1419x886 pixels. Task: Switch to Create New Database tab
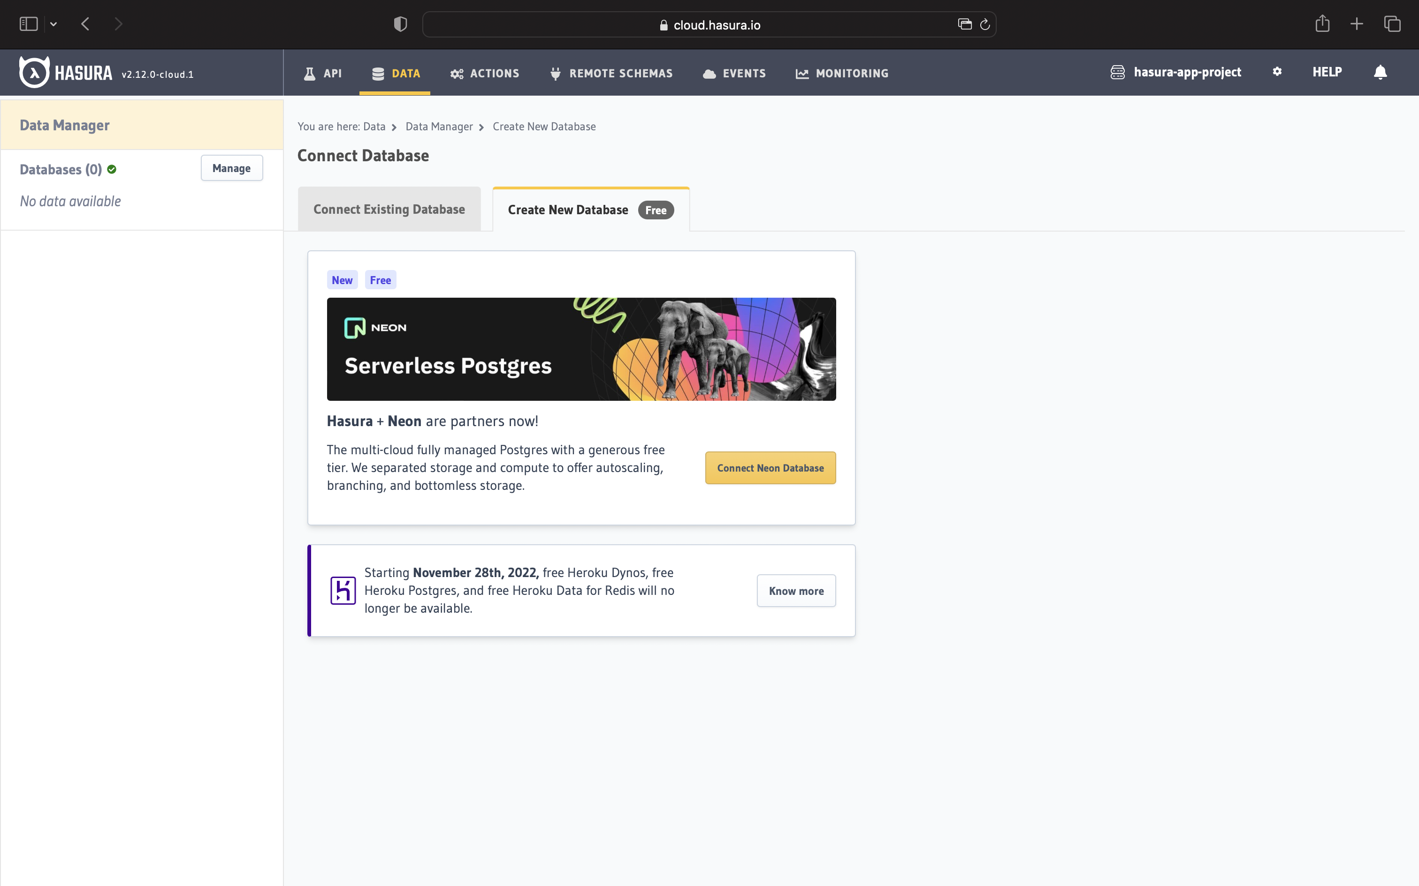591,209
